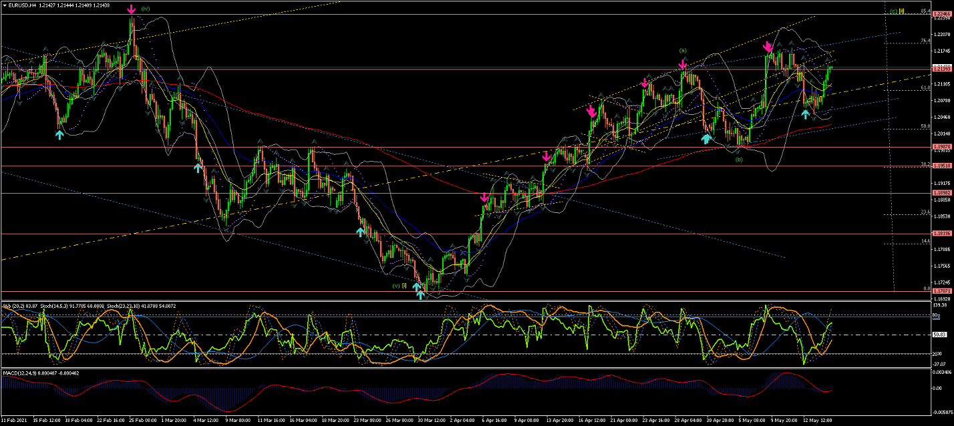Click the 1.22466 red price level tag
The width and height of the screenshot is (954, 426).
pyautogui.click(x=943, y=14)
